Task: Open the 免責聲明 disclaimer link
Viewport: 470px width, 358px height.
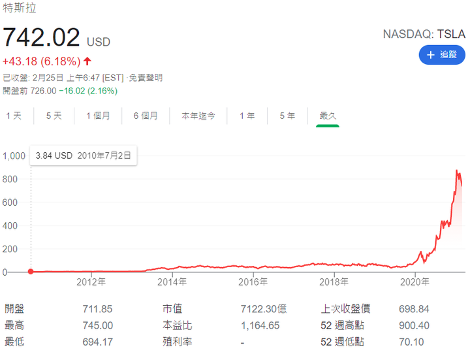Action: [x=146, y=78]
